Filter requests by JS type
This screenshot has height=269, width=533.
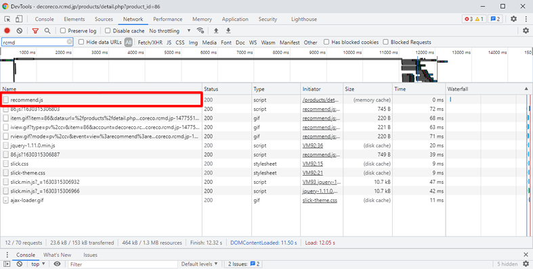click(169, 43)
